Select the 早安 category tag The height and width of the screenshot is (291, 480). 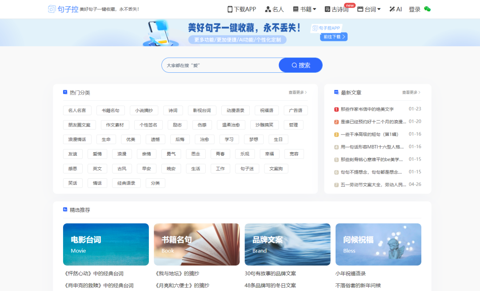coord(147,169)
